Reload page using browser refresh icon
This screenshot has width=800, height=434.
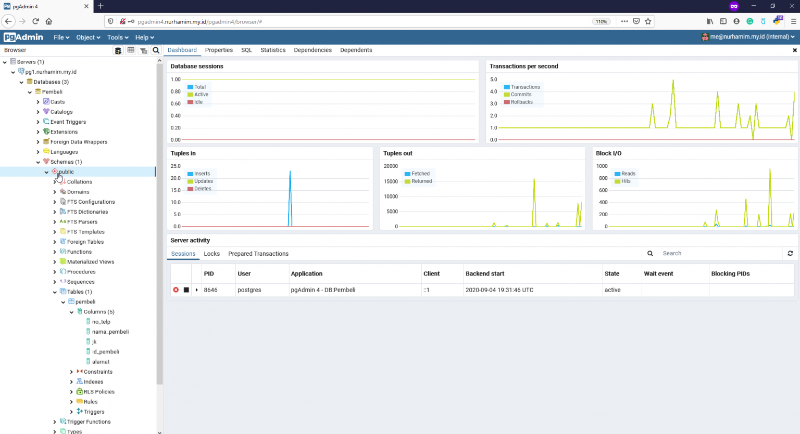pyautogui.click(x=35, y=21)
